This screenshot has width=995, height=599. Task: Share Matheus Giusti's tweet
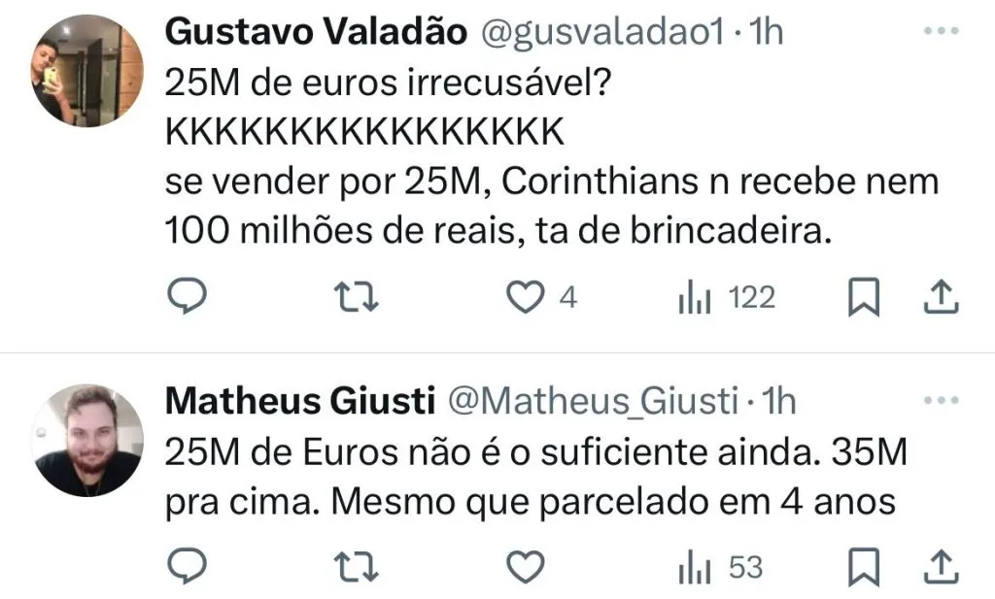pos(940,566)
